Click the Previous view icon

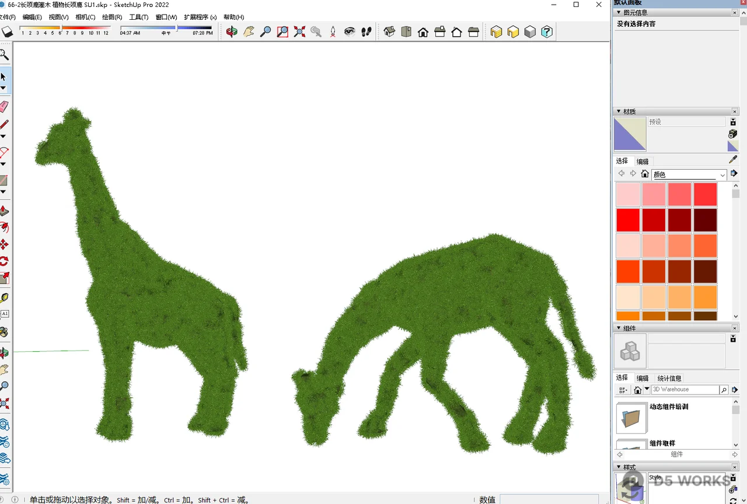pos(316,32)
